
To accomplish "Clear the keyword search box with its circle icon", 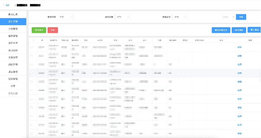I will (x=233, y=16).
